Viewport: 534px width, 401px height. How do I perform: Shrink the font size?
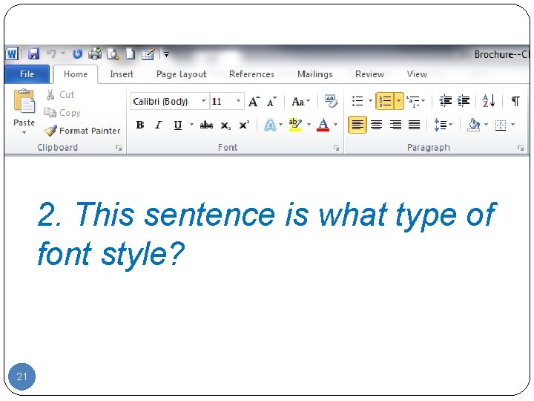pyautogui.click(x=271, y=102)
